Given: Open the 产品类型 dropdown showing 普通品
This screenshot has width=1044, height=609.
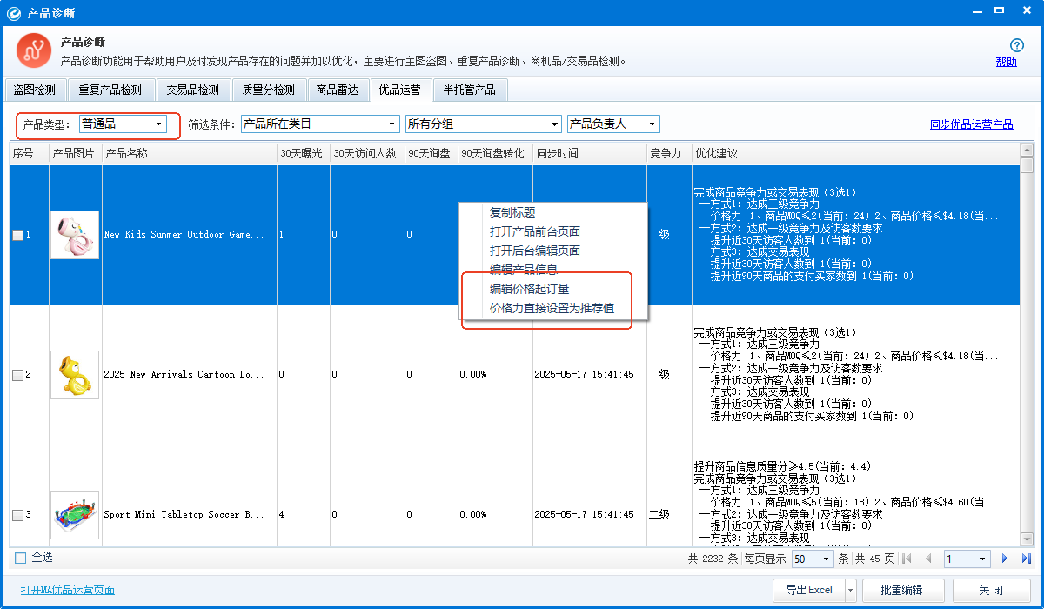Looking at the screenshot, I should (x=123, y=124).
